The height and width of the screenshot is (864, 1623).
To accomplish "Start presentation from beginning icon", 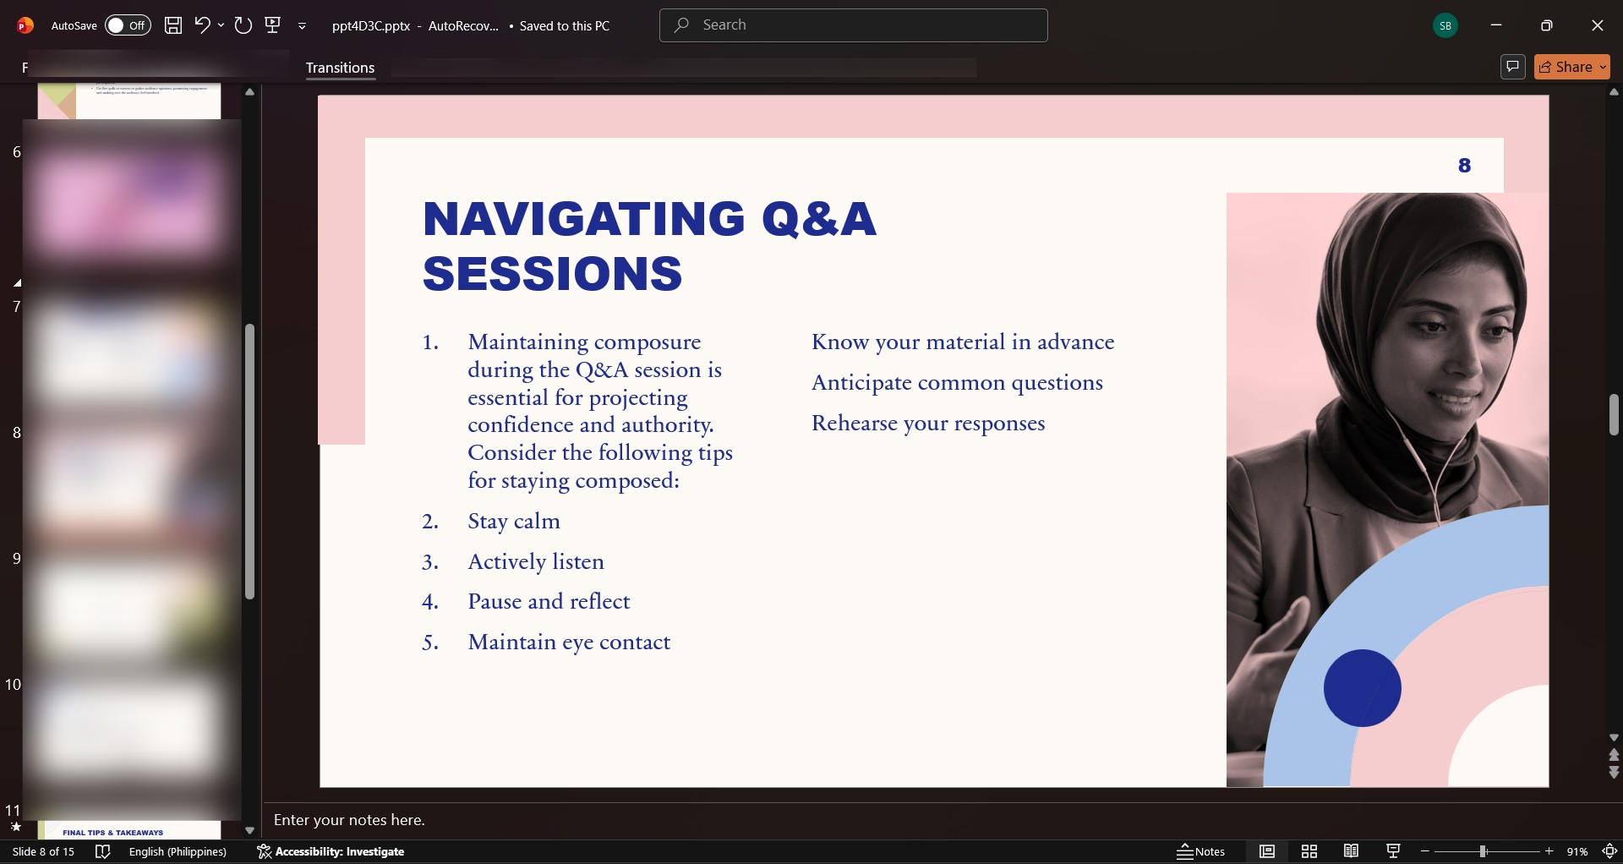I will [x=273, y=25].
